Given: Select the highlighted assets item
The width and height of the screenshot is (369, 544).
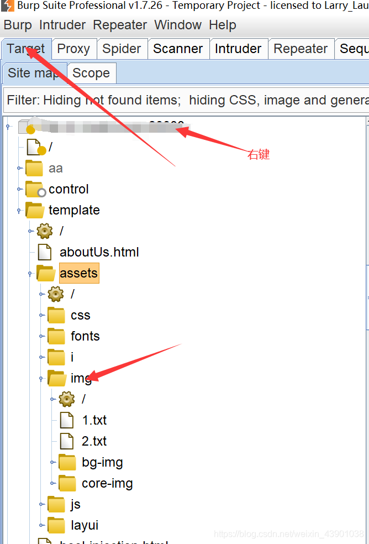Looking at the screenshot, I should (79, 273).
